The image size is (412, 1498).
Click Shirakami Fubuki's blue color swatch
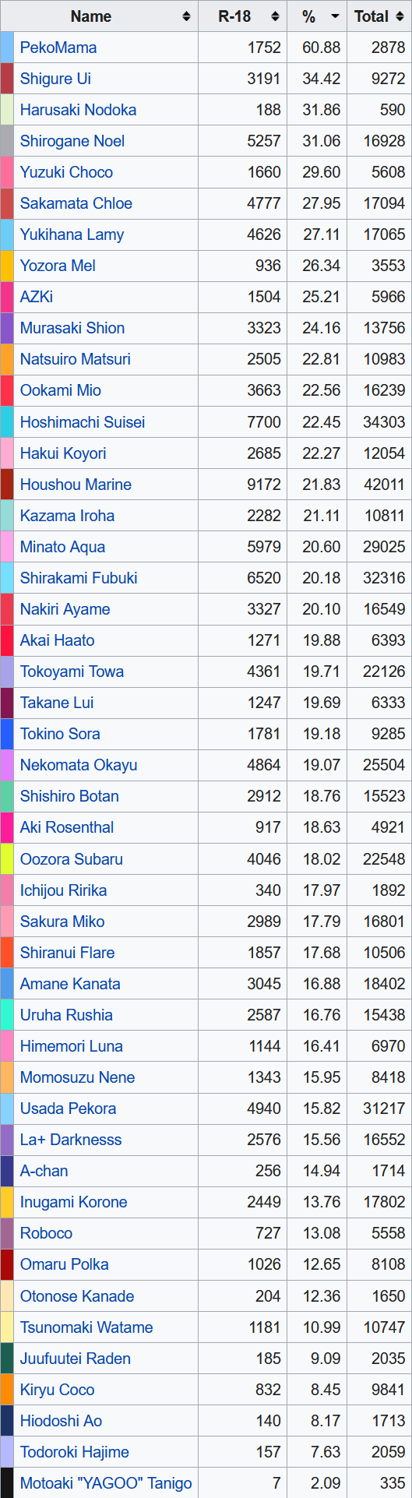7,578
